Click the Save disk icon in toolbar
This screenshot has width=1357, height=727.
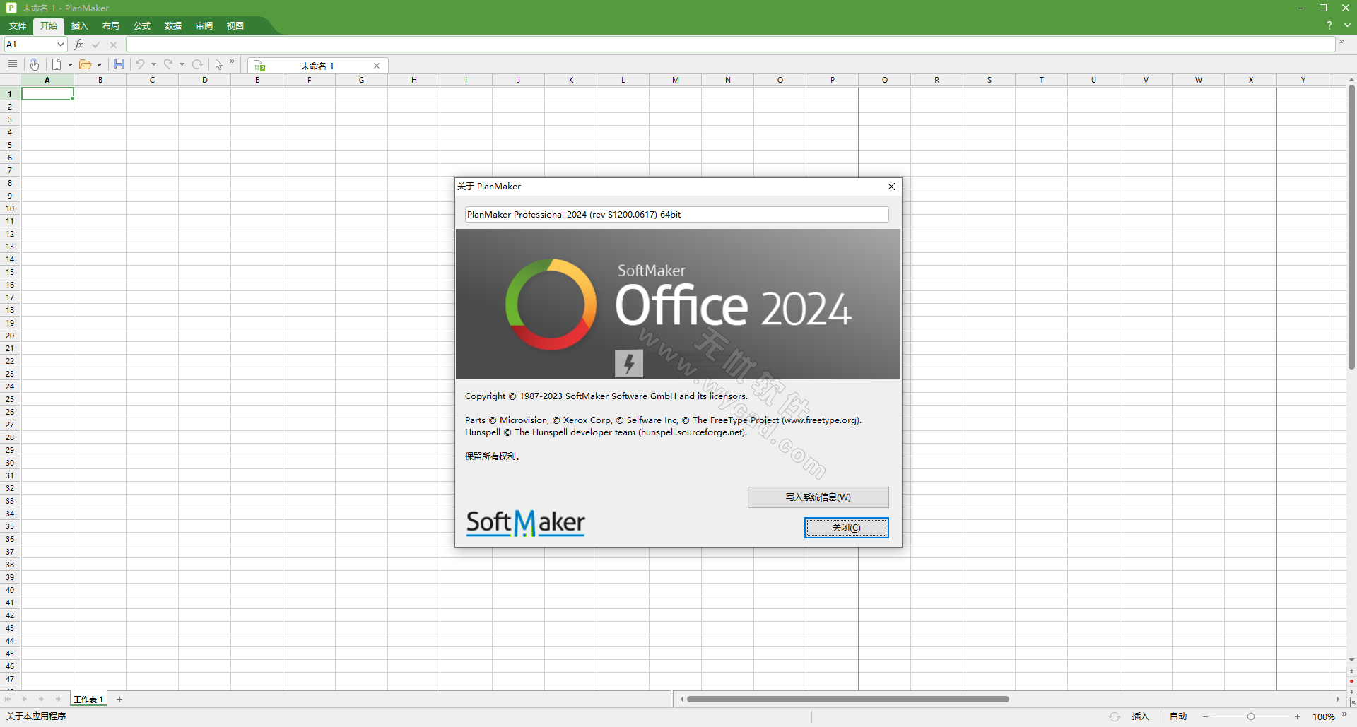tap(119, 64)
